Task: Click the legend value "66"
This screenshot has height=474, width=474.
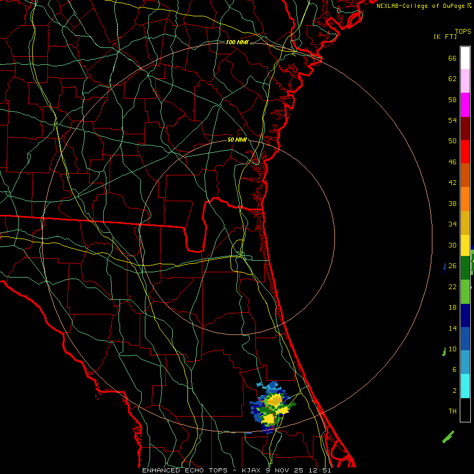Action: (x=452, y=58)
